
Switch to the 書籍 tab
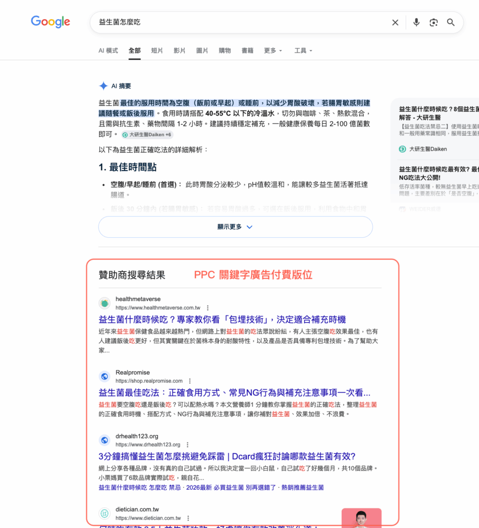247,51
